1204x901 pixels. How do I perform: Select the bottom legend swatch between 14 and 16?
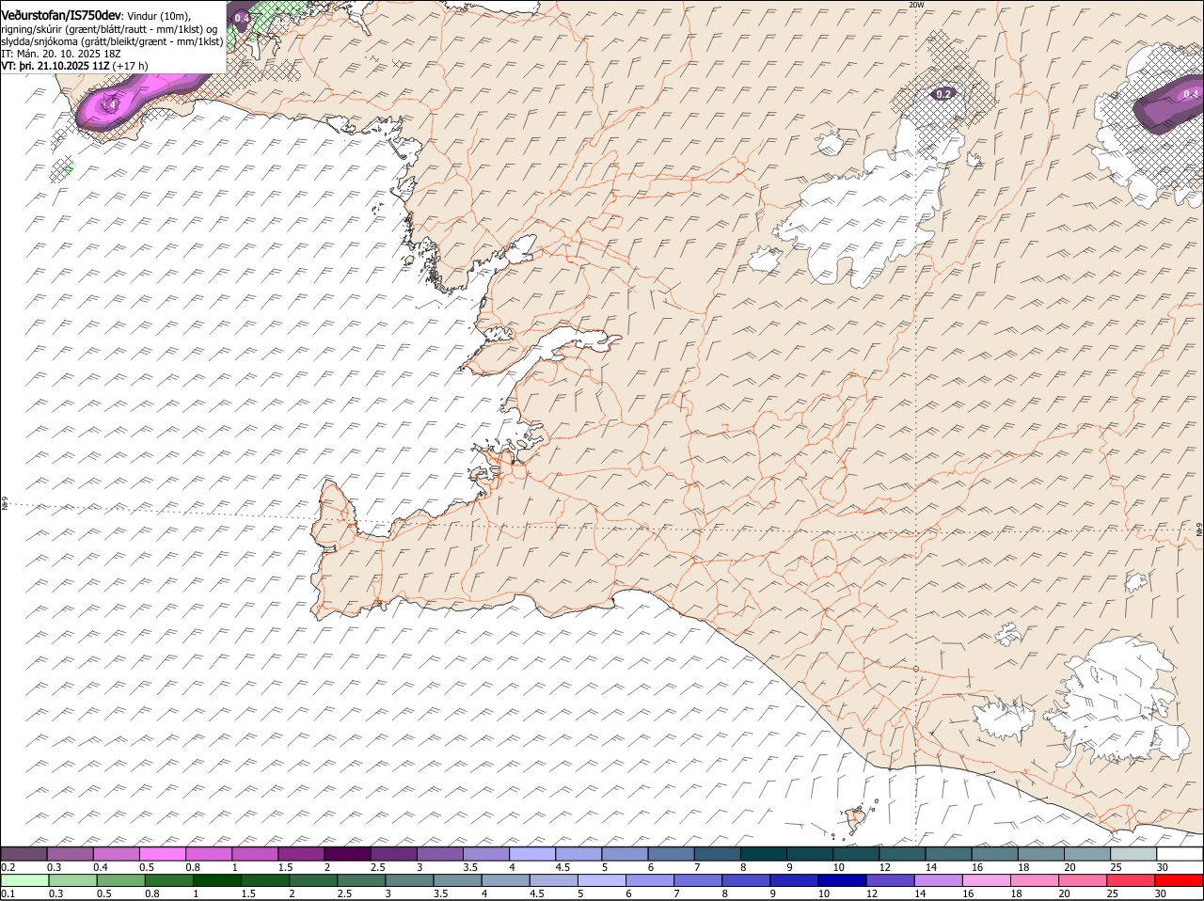(x=939, y=880)
